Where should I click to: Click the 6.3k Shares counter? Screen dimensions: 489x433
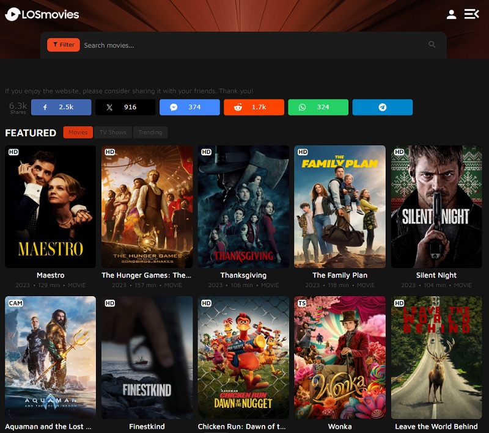point(18,107)
